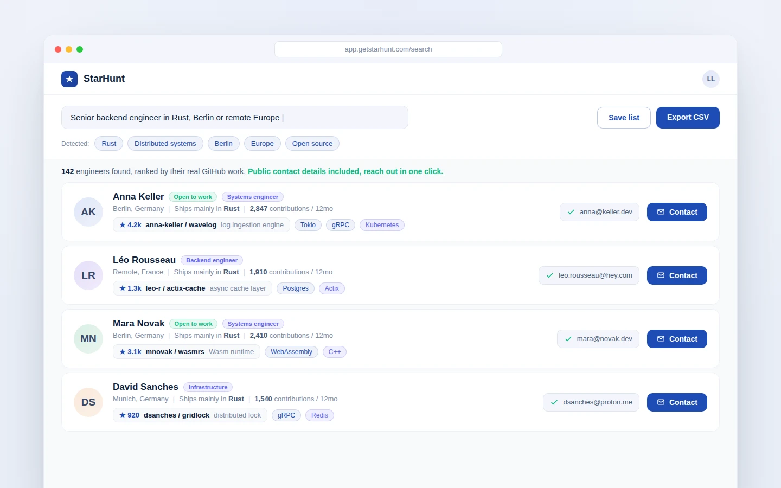Viewport: 781px width, 488px height.
Task: Click the MN avatar for Mara Novak
Action: pos(88,339)
